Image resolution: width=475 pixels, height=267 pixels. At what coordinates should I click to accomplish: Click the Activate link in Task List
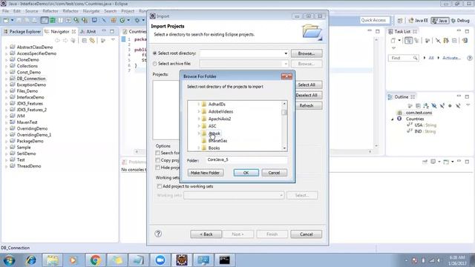[x=451, y=58]
